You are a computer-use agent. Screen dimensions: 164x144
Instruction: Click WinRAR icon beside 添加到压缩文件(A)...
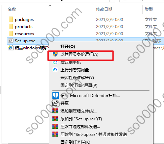pos(55,111)
